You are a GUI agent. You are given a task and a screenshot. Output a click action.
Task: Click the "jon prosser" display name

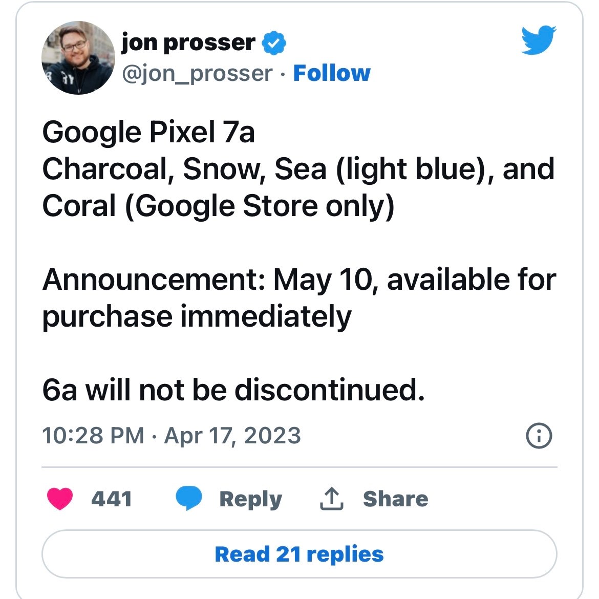(188, 42)
